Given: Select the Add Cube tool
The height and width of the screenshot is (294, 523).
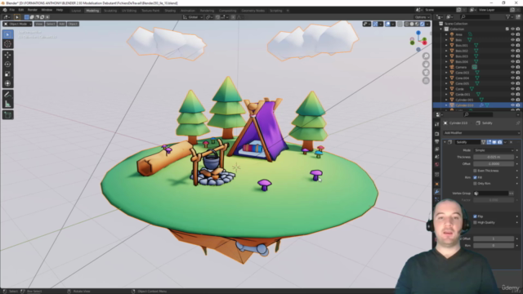Looking at the screenshot, I should pyautogui.click(x=7, y=115).
